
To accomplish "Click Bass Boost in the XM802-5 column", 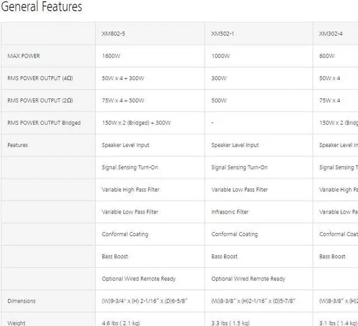I will click(x=115, y=257).
